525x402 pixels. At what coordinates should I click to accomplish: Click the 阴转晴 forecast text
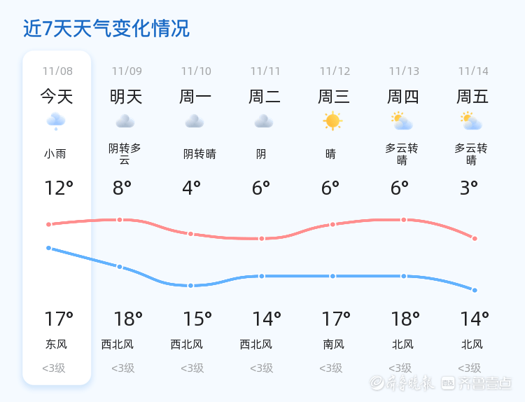199,154
